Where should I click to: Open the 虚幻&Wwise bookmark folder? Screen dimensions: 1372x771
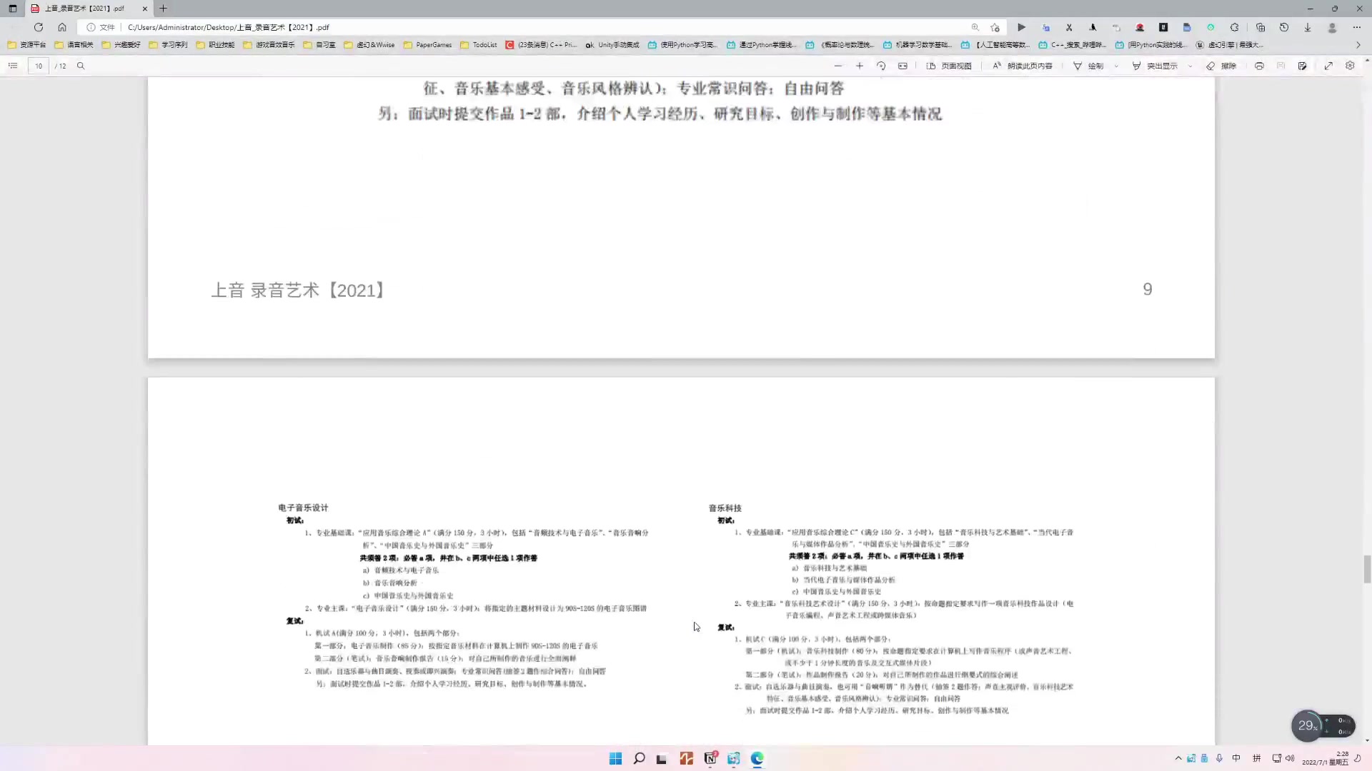coord(369,44)
